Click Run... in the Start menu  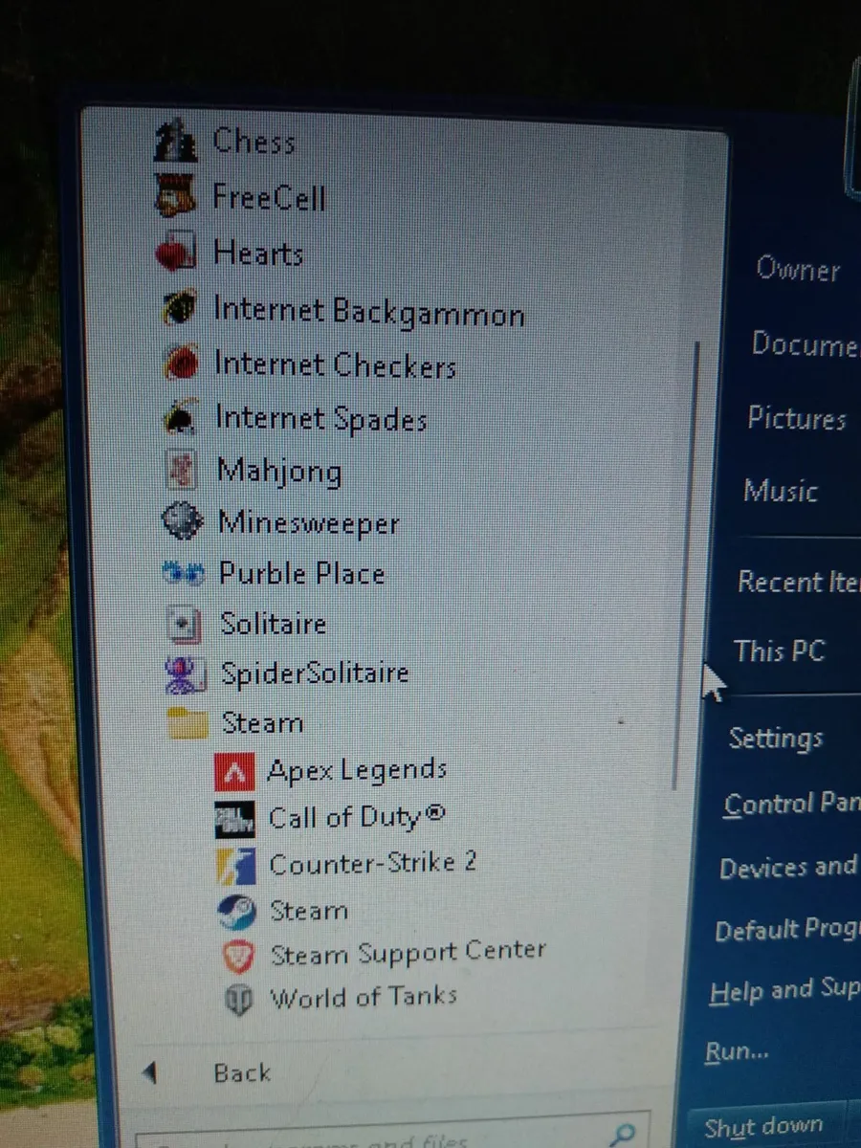point(737,1050)
